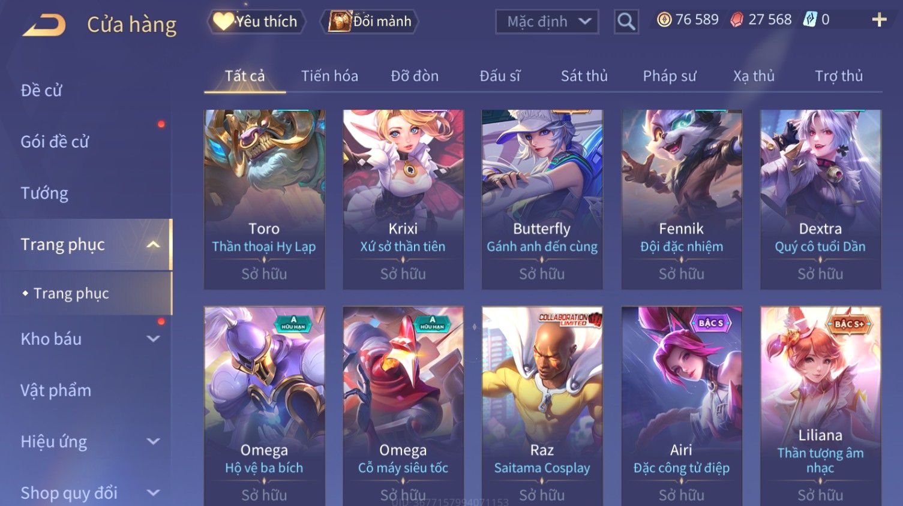Switch to the Tiến hóa tab

pyautogui.click(x=329, y=76)
